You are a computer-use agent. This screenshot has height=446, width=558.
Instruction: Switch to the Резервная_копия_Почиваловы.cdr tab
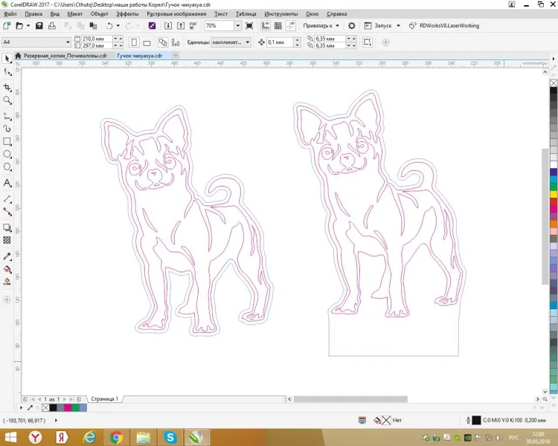point(65,56)
